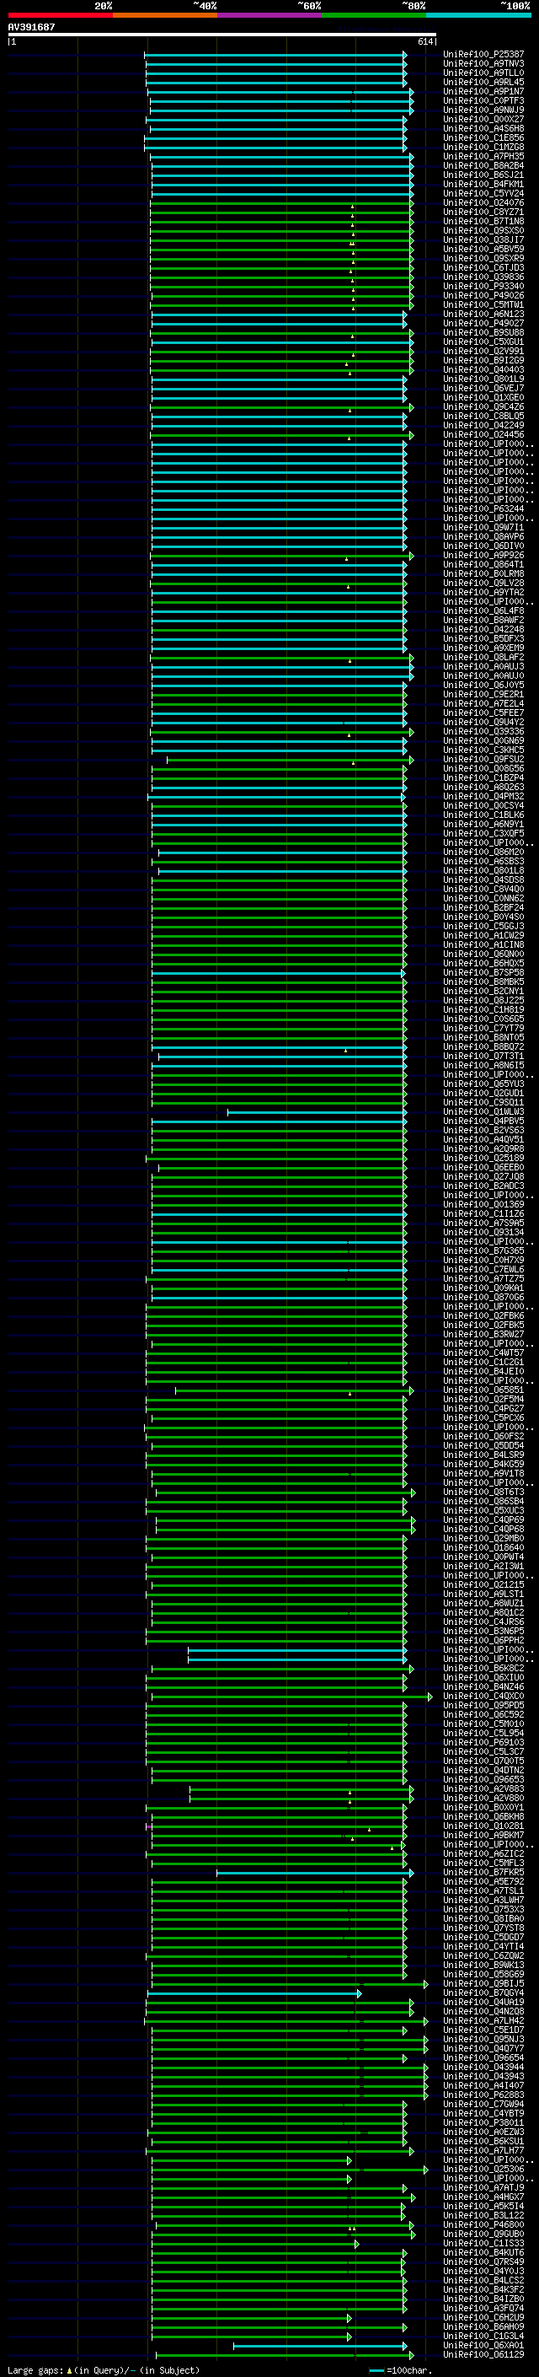This screenshot has height=2377, width=539.
Task: Select hit label UniRef100_A9NWJ9
Action: tap(483, 110)
